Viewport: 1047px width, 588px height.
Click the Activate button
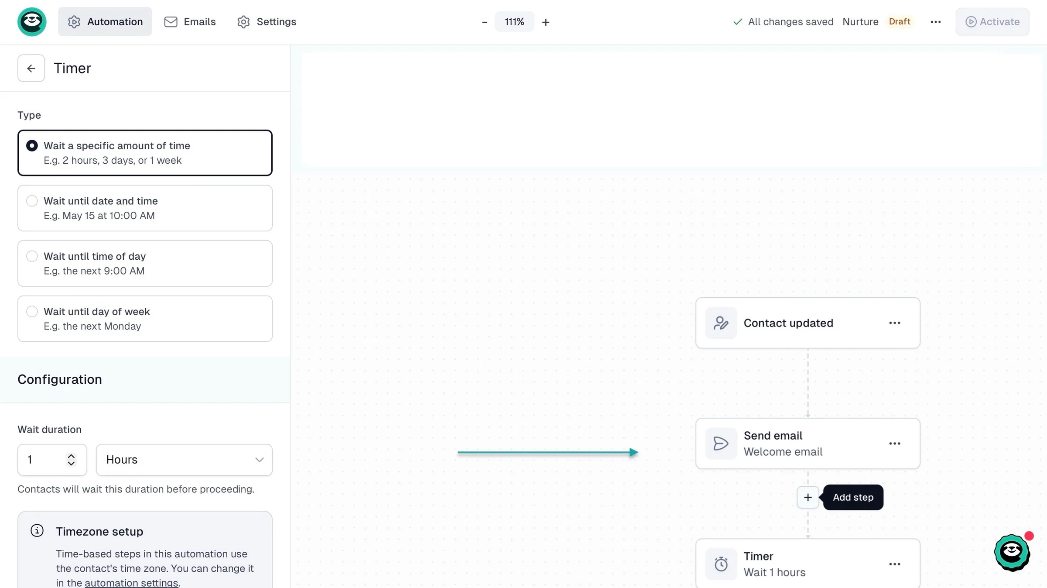tap(992, 21)
